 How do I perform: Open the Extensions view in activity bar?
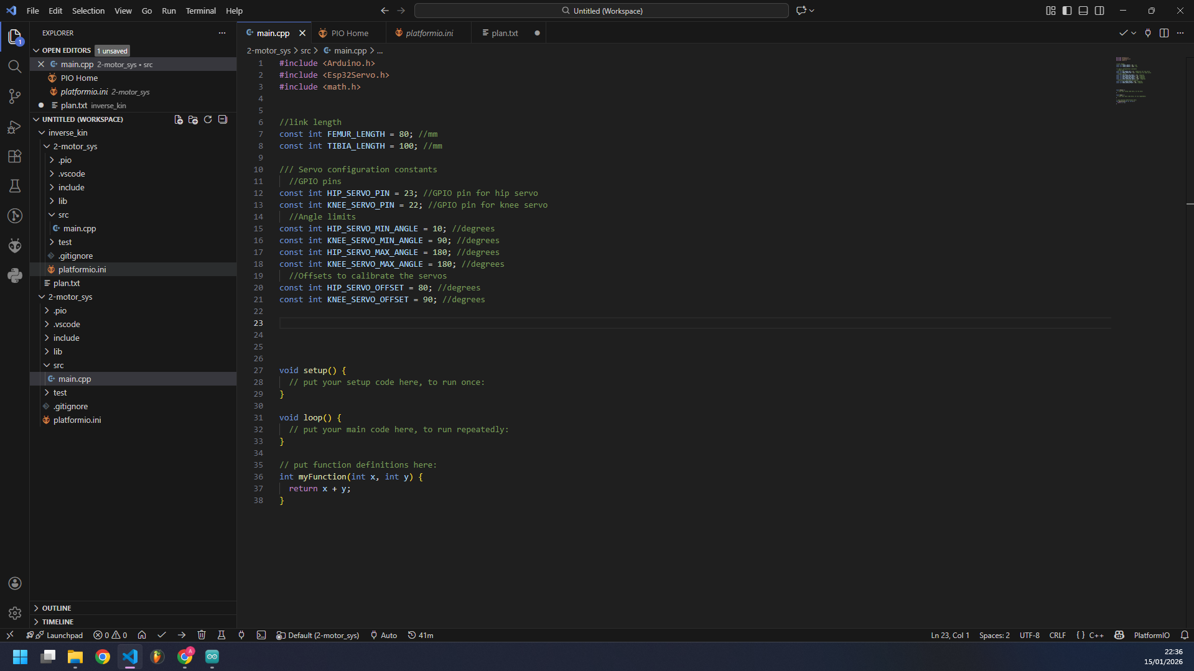coord(15,156)
